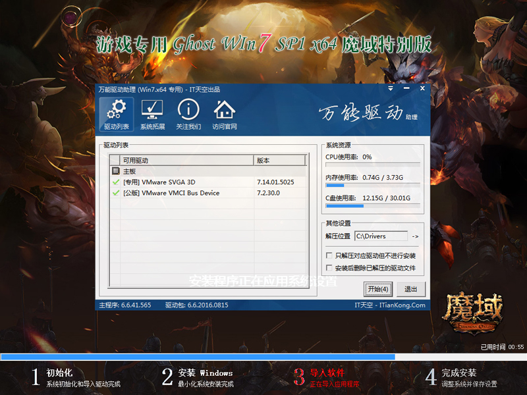Check 安装后删除已解压的驱动文件 option
This screenshot has height=395, width=527.
tap(327, 267)
